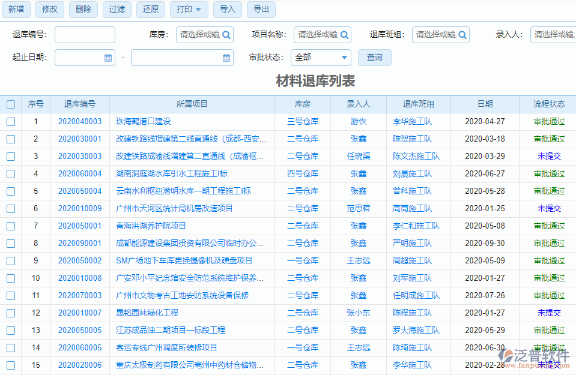Click the 导出 toolbar button
This screenshot has width=576, height=375.
(x=261, y=10)
